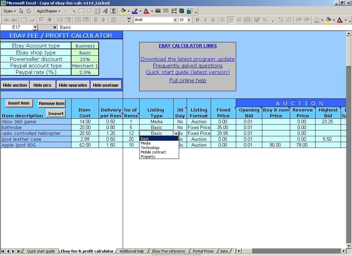This screenshot has height=256, width=352.
Task: Apply Percent Style formatting
Action: click(265, 20)
